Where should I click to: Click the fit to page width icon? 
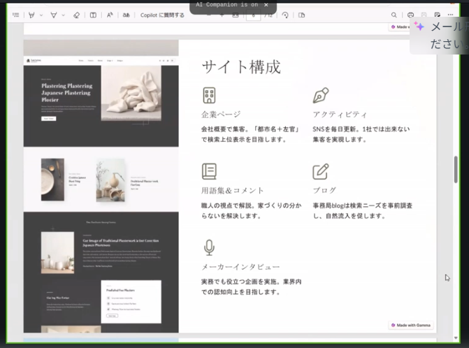click(236, 15)
